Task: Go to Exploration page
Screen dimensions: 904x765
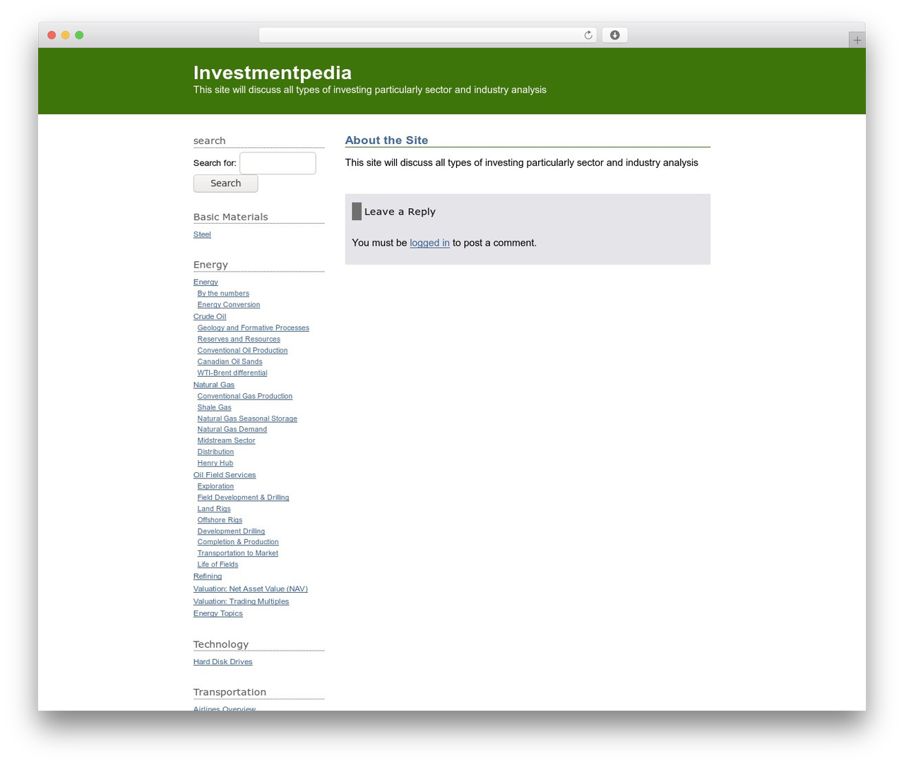Action: coord(215,487)
